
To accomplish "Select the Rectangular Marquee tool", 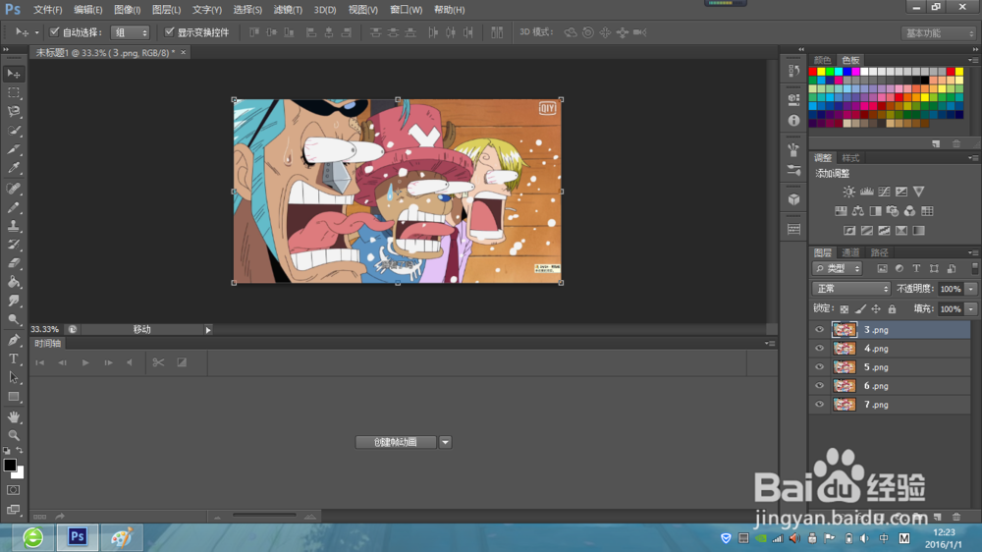I will pyautogui.click(x=14, y=92).
